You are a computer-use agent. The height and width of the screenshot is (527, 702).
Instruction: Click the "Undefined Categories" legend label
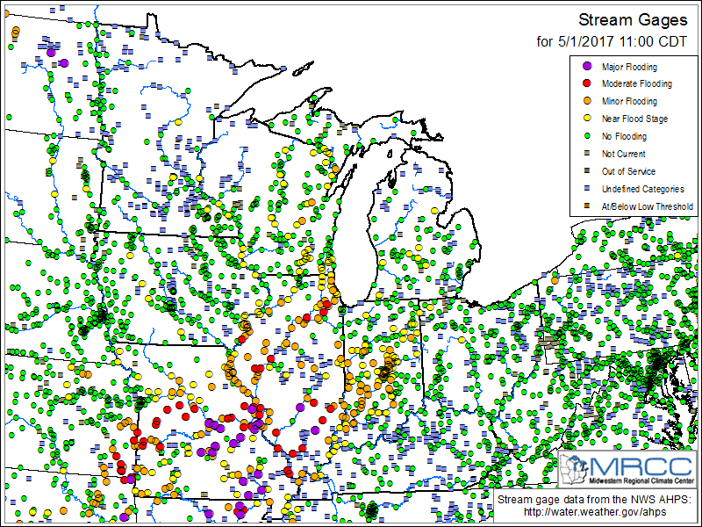point(643,189)
